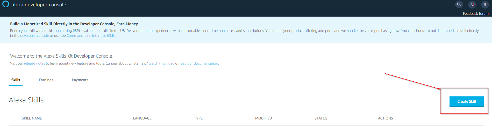Click the STATUS column header
This screenshot has width=492, height=127.
(321, 118)
